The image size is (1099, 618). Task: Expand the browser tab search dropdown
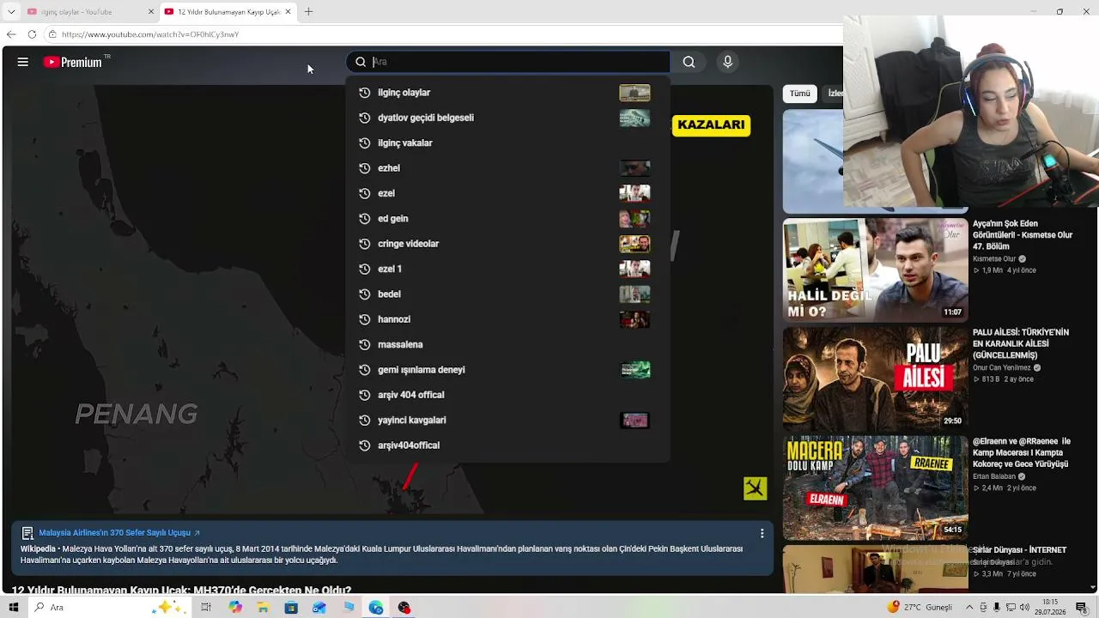[11, 12]
